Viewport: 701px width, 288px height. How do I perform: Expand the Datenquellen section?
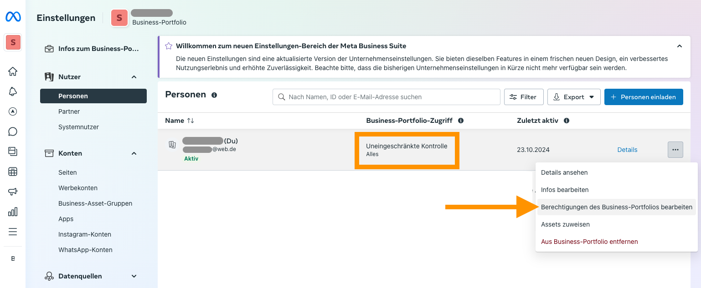(134, 276)
